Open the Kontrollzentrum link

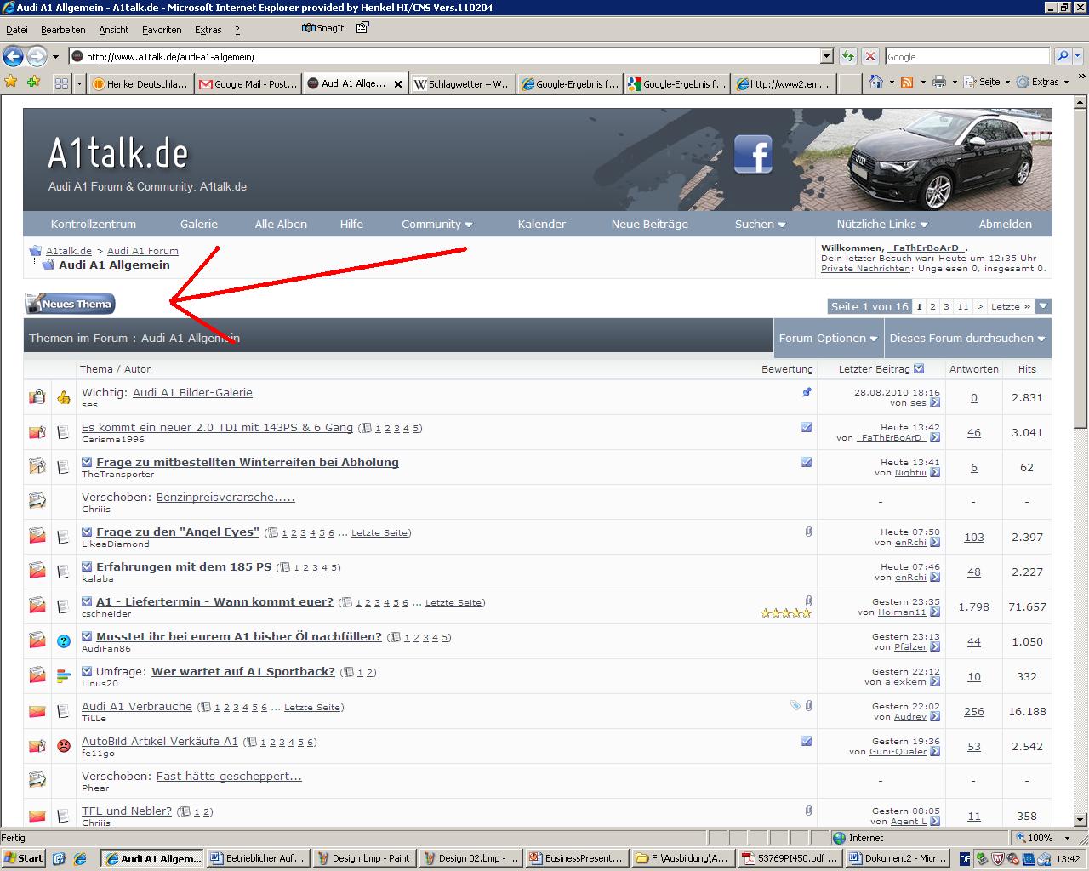click(94, 224)
